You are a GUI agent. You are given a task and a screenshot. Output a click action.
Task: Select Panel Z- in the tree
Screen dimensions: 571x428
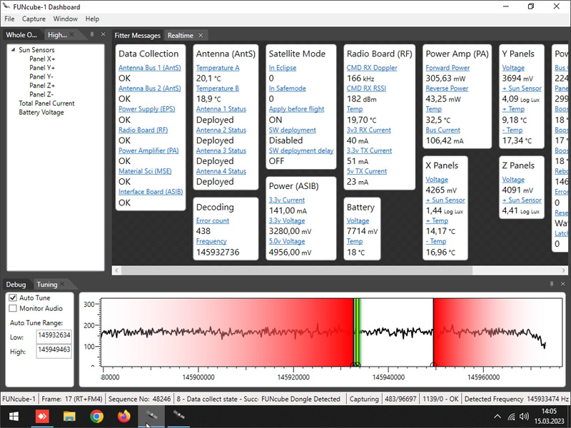[x=41, y=94]
